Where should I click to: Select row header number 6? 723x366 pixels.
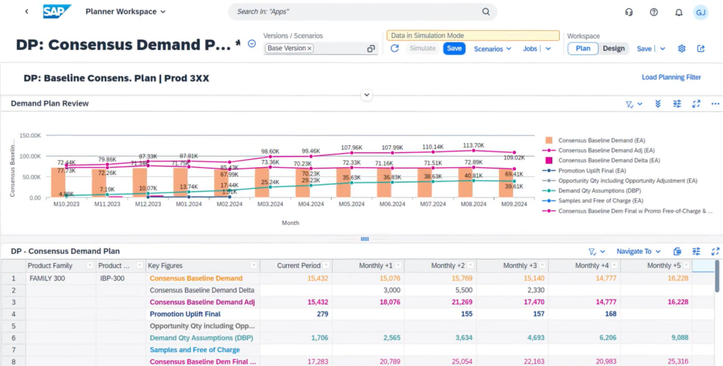click(13, 338)
